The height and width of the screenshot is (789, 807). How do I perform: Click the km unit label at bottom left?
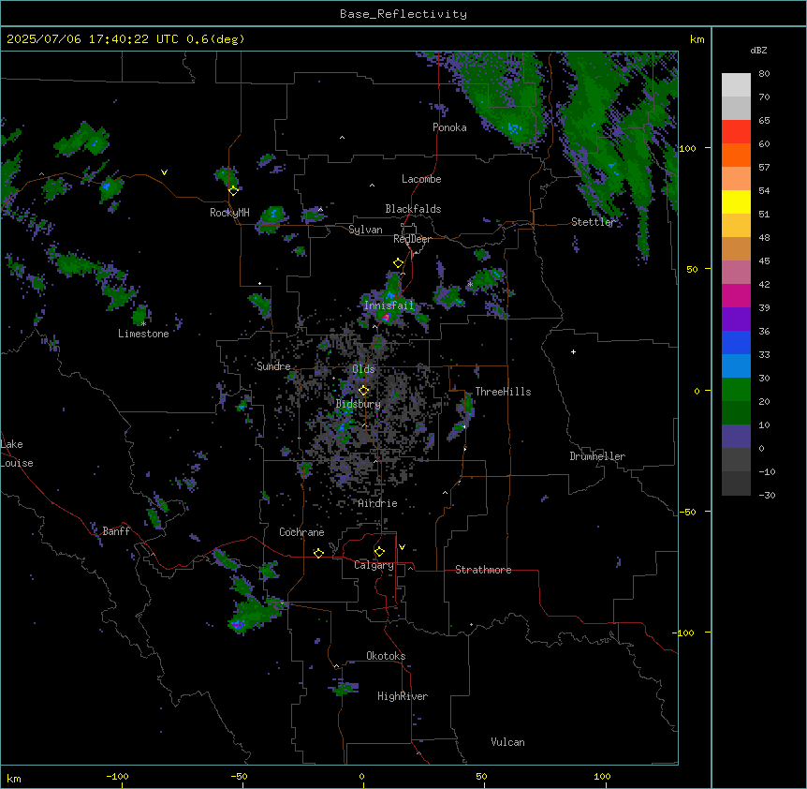(x=14, y=779)
